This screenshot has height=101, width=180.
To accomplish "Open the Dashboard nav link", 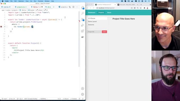I will coord(92,12).
